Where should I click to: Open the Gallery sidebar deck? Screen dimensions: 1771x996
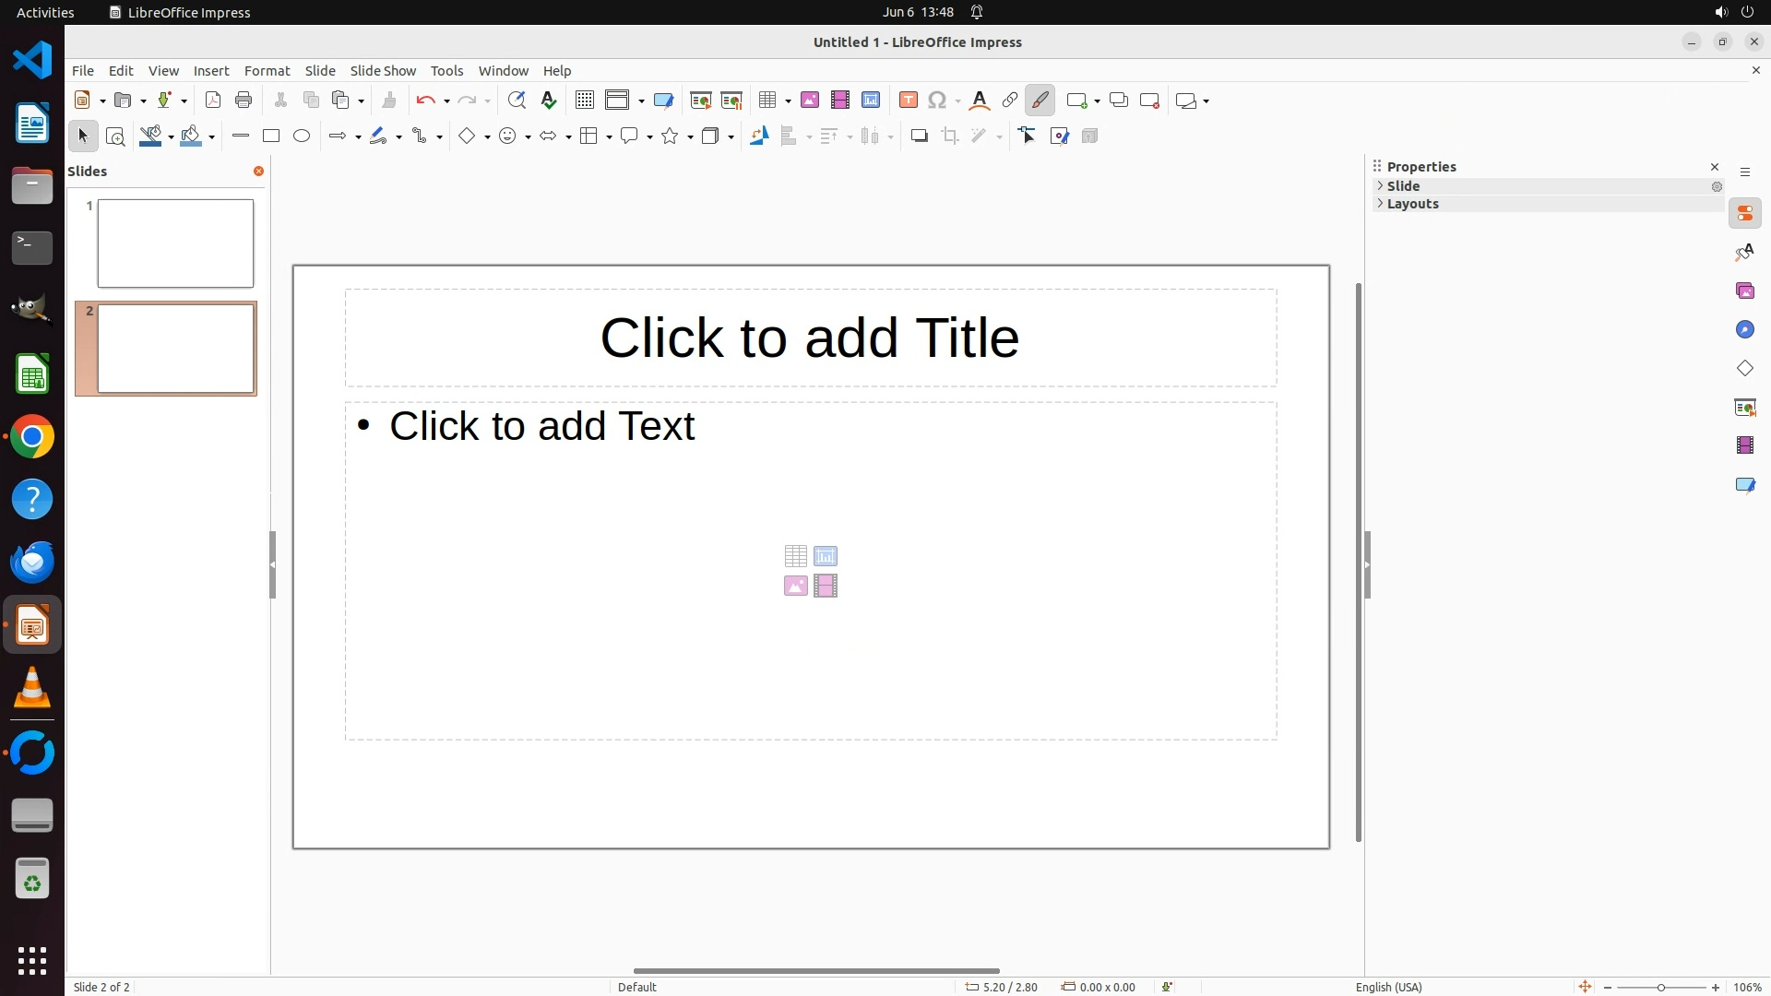click(x=1744, y=291)
